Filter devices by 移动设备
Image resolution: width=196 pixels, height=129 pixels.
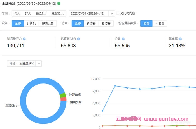tap(48, 23)
